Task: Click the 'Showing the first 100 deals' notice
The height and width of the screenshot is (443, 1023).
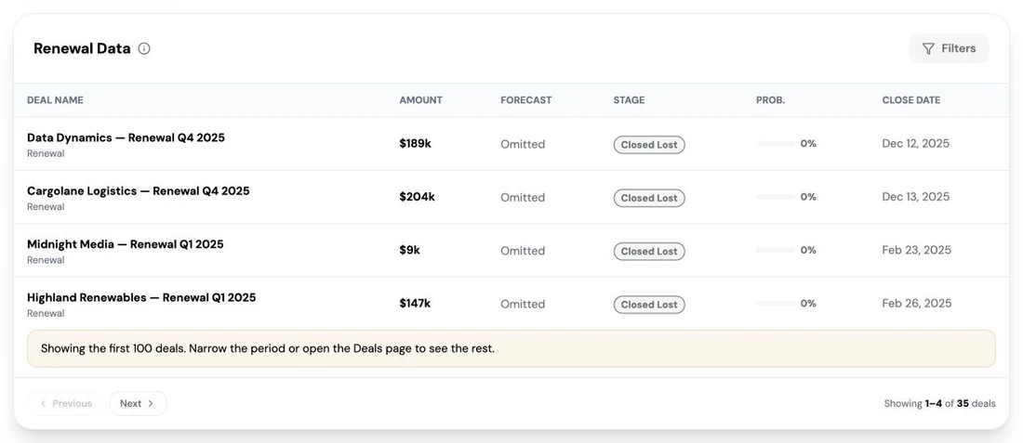Action: pyautogui.click(x=511, y=348)
